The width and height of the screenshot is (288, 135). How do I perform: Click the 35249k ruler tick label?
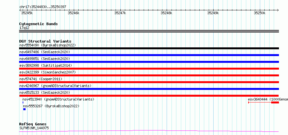tap(213, 13)
